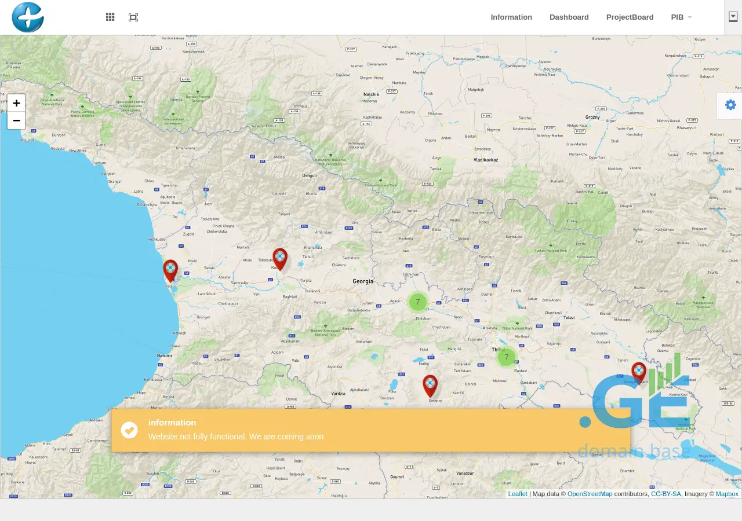Open the apps grid icon
This screenshot has height=521, width=742.
point(110,17)
